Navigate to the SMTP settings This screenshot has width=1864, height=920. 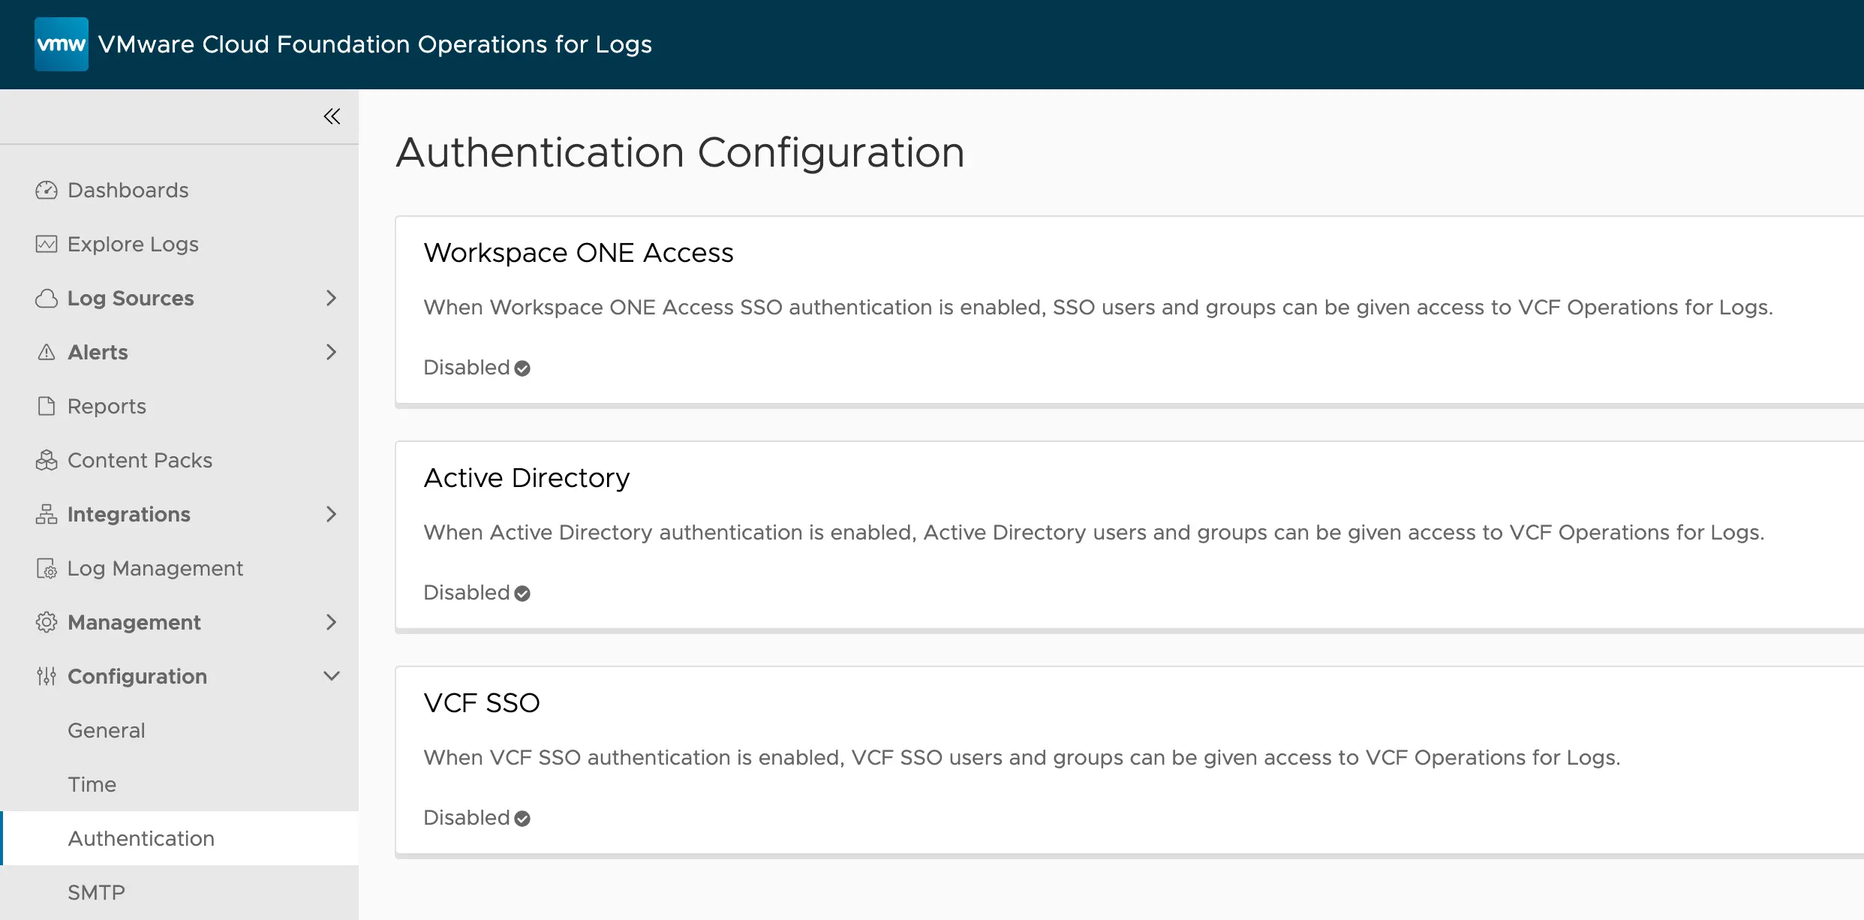coord(96,892)
